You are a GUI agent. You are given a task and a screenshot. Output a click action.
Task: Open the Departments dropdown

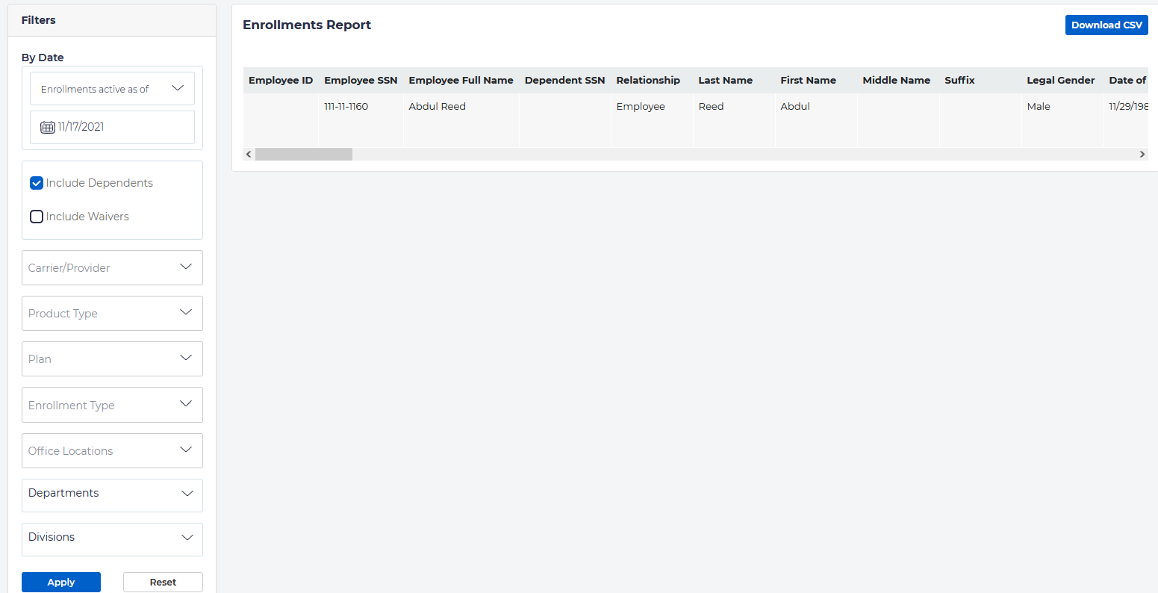tap(112, 494)
